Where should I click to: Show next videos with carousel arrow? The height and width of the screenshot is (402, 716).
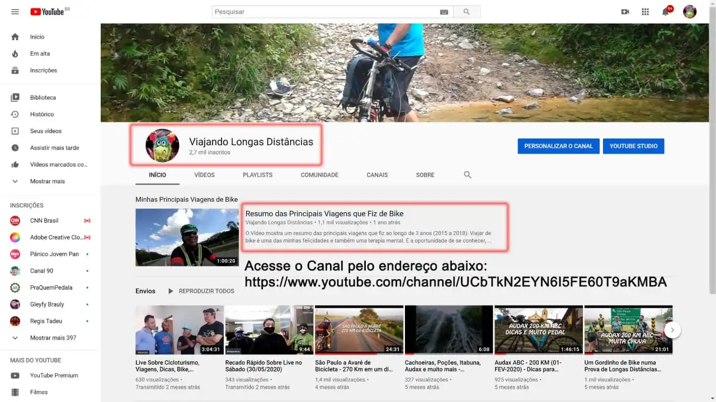(672, 330)
